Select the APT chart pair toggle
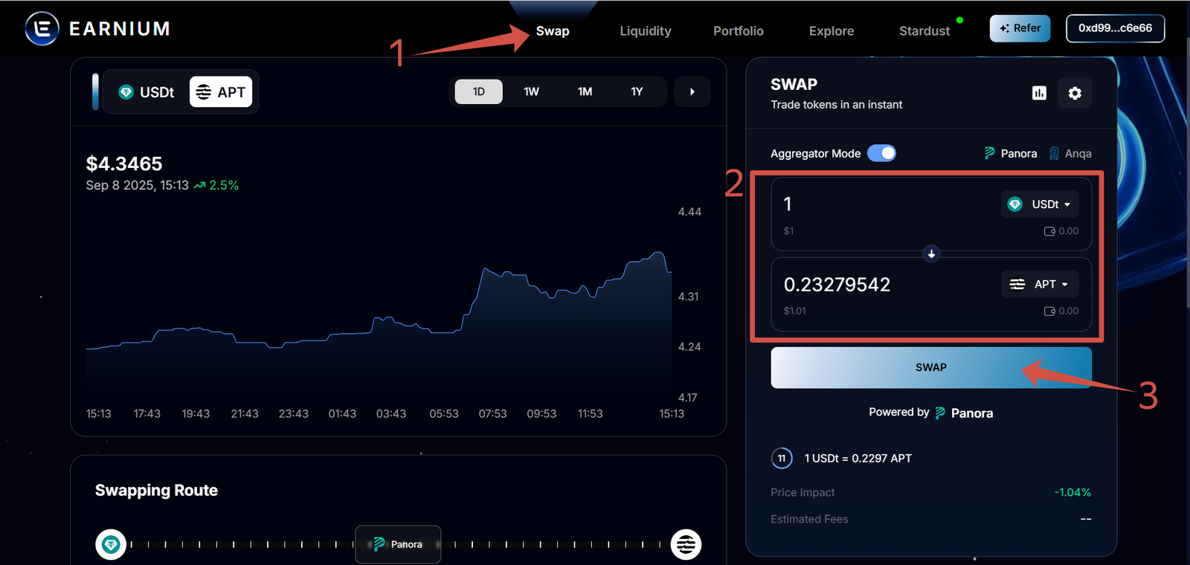Screen dimensions: 1190x565 click(221, 92)
